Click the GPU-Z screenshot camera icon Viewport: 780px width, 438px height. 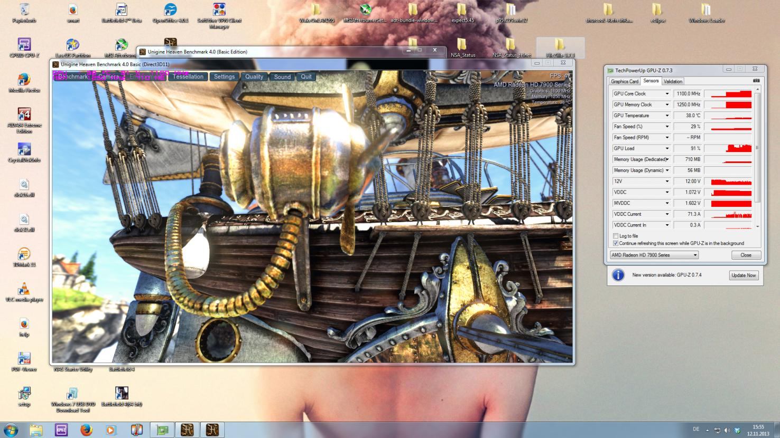point(756,81)
